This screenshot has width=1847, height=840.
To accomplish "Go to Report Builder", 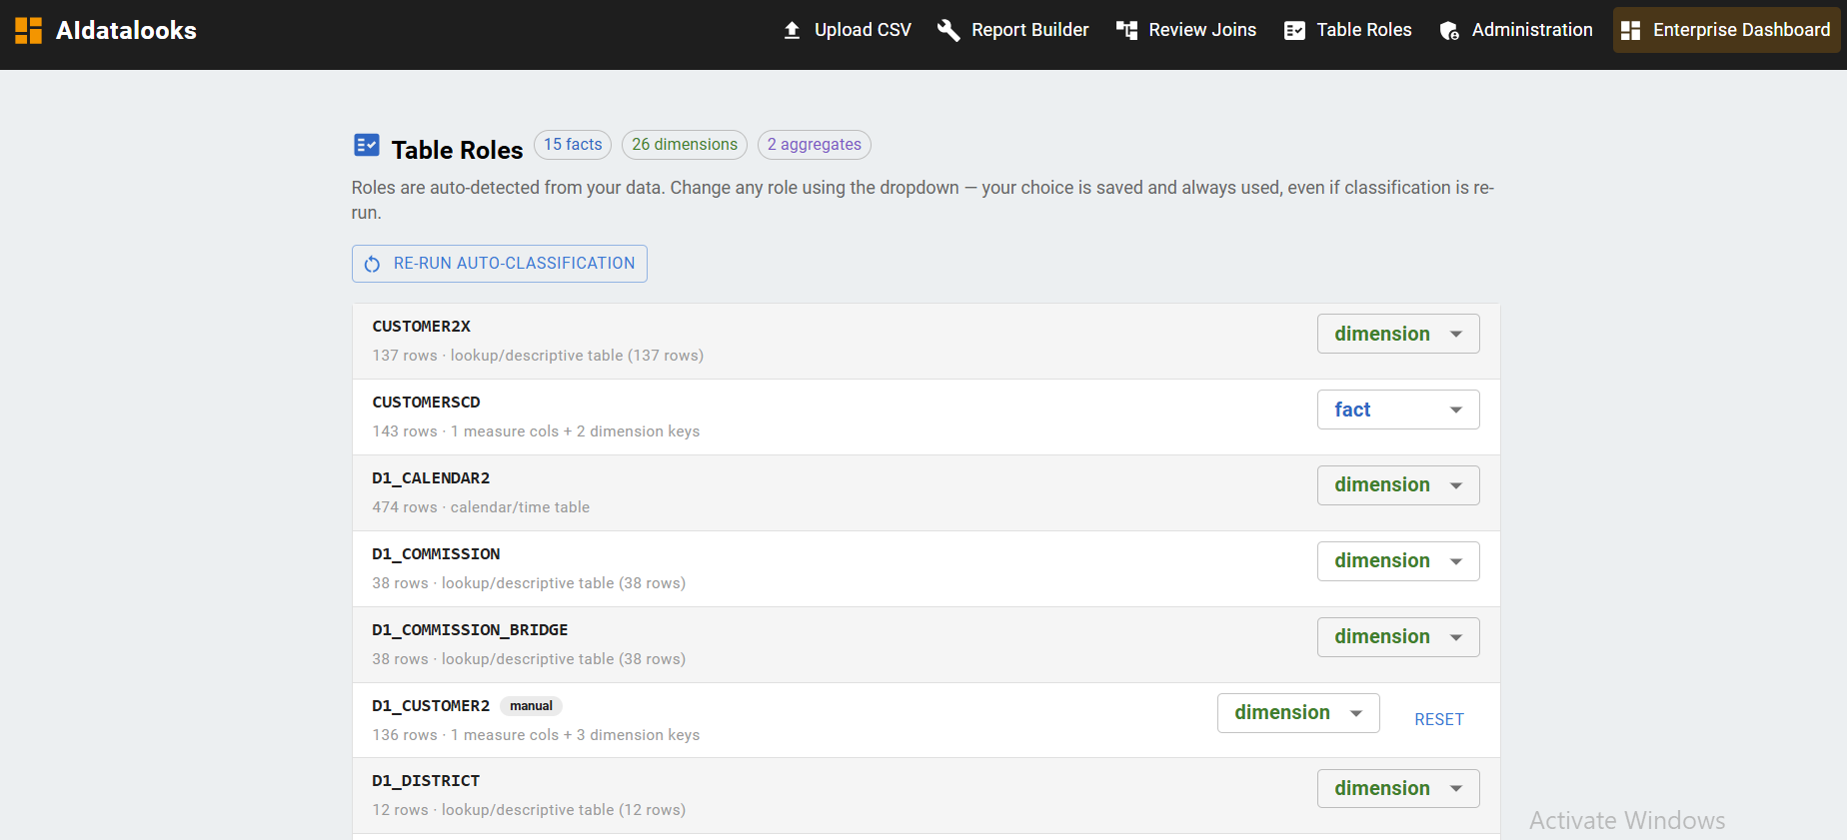I will (x=1013, y=30).
